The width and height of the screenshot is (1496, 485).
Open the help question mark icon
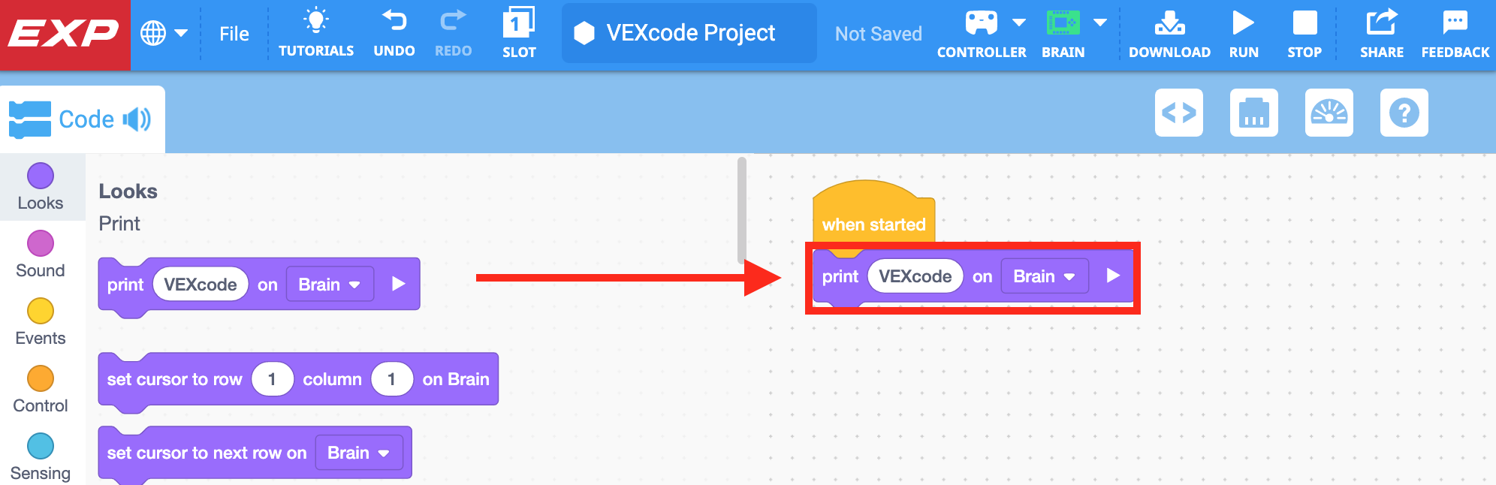point(1404,114)
